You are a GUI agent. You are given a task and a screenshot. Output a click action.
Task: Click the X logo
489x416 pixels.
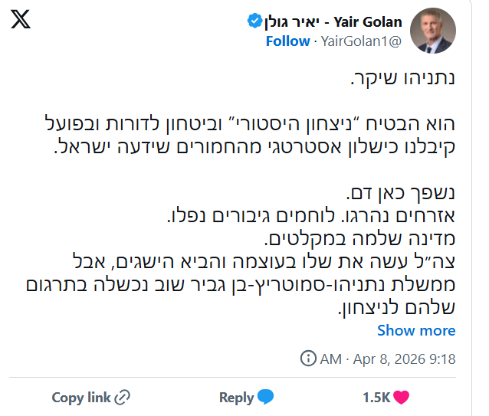[x=21, y=20]
